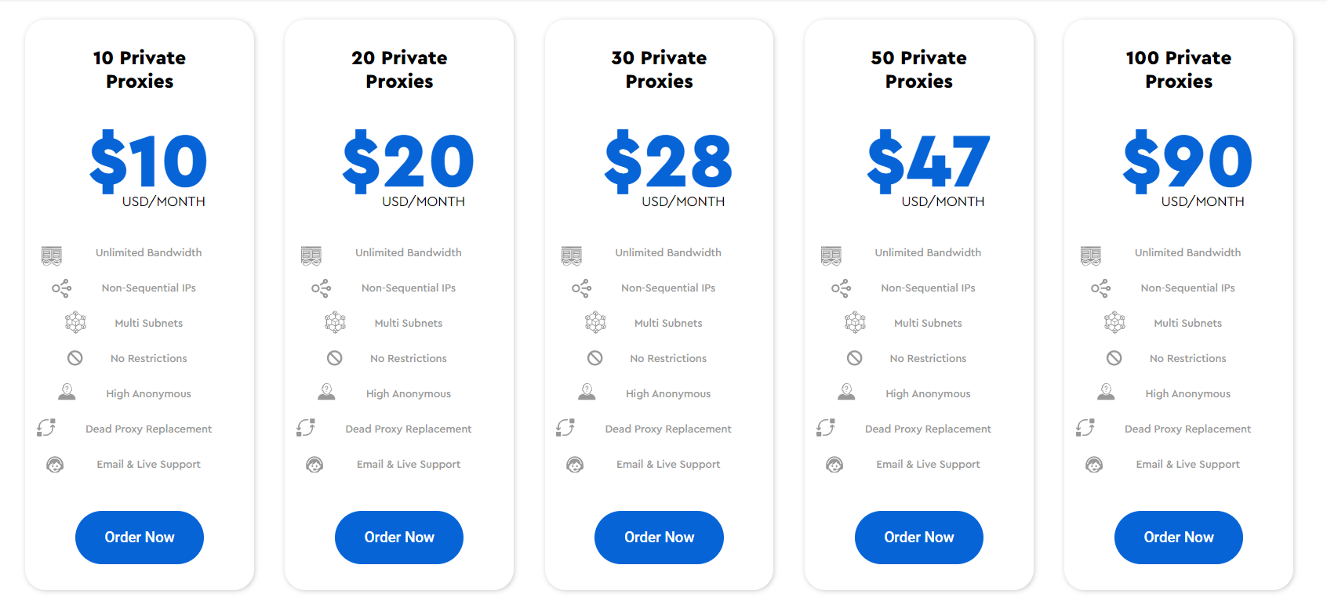Click the 50 Private Proxies heading
Viewport: 1327px width, 612px height.
point(918,70)
